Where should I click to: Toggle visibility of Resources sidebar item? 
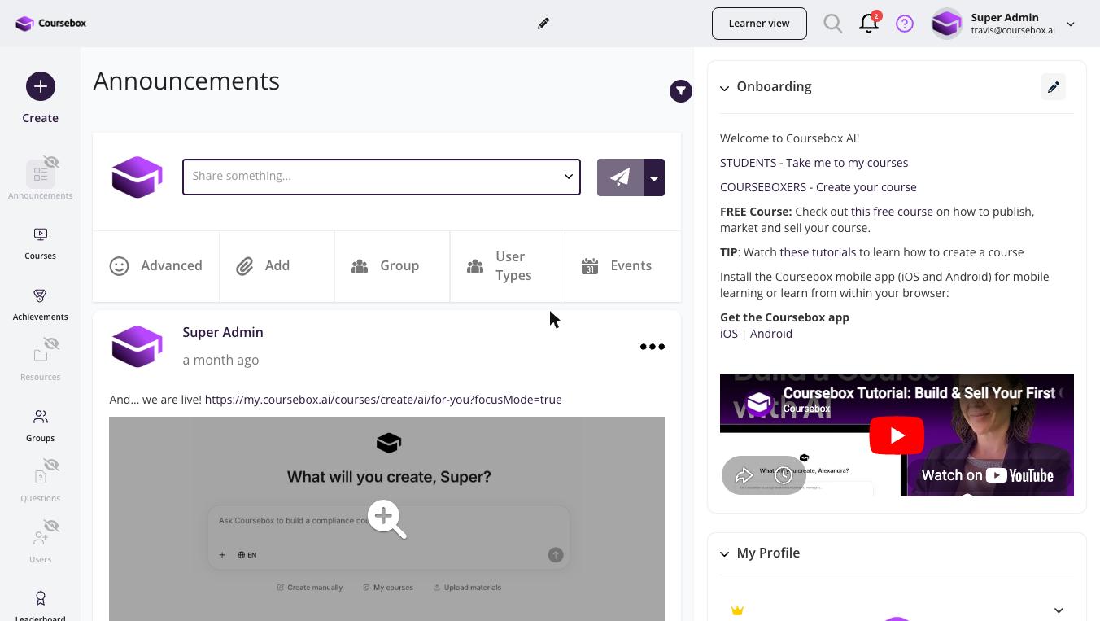pyautogui.click(x=51, y=344)
